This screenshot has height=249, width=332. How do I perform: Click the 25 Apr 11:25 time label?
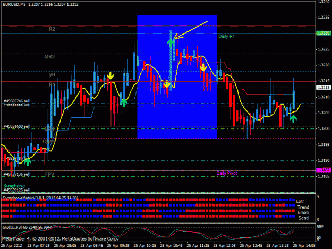click(198, 246)
